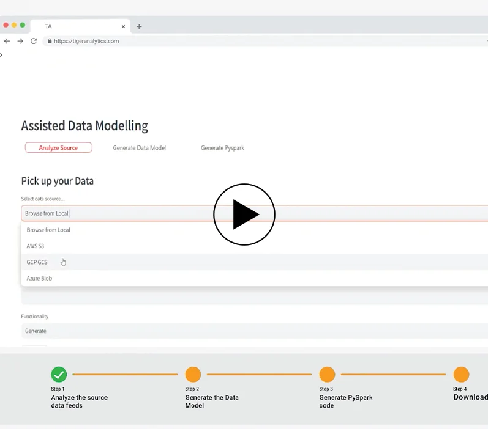
Task: Choose Browse from Local option
Action: [x=48, y=230]
